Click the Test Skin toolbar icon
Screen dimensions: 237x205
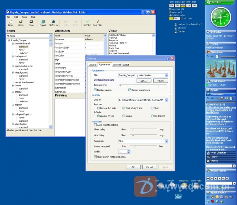[x=97, y=23]
